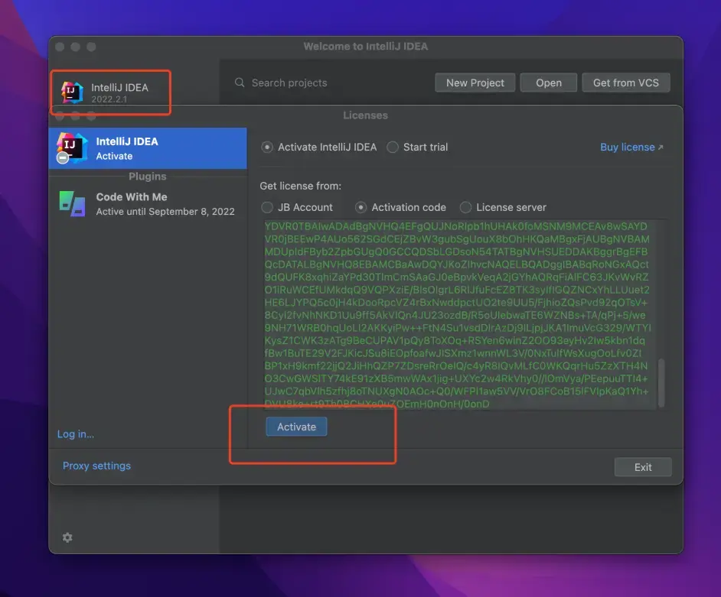The height and width of the screenshot is (597, 721).
Task: Open the Buy license link
Action: [631, 147]
